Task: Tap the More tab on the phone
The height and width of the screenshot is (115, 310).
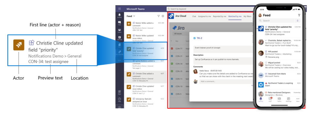Action: (x=298, y=99)
